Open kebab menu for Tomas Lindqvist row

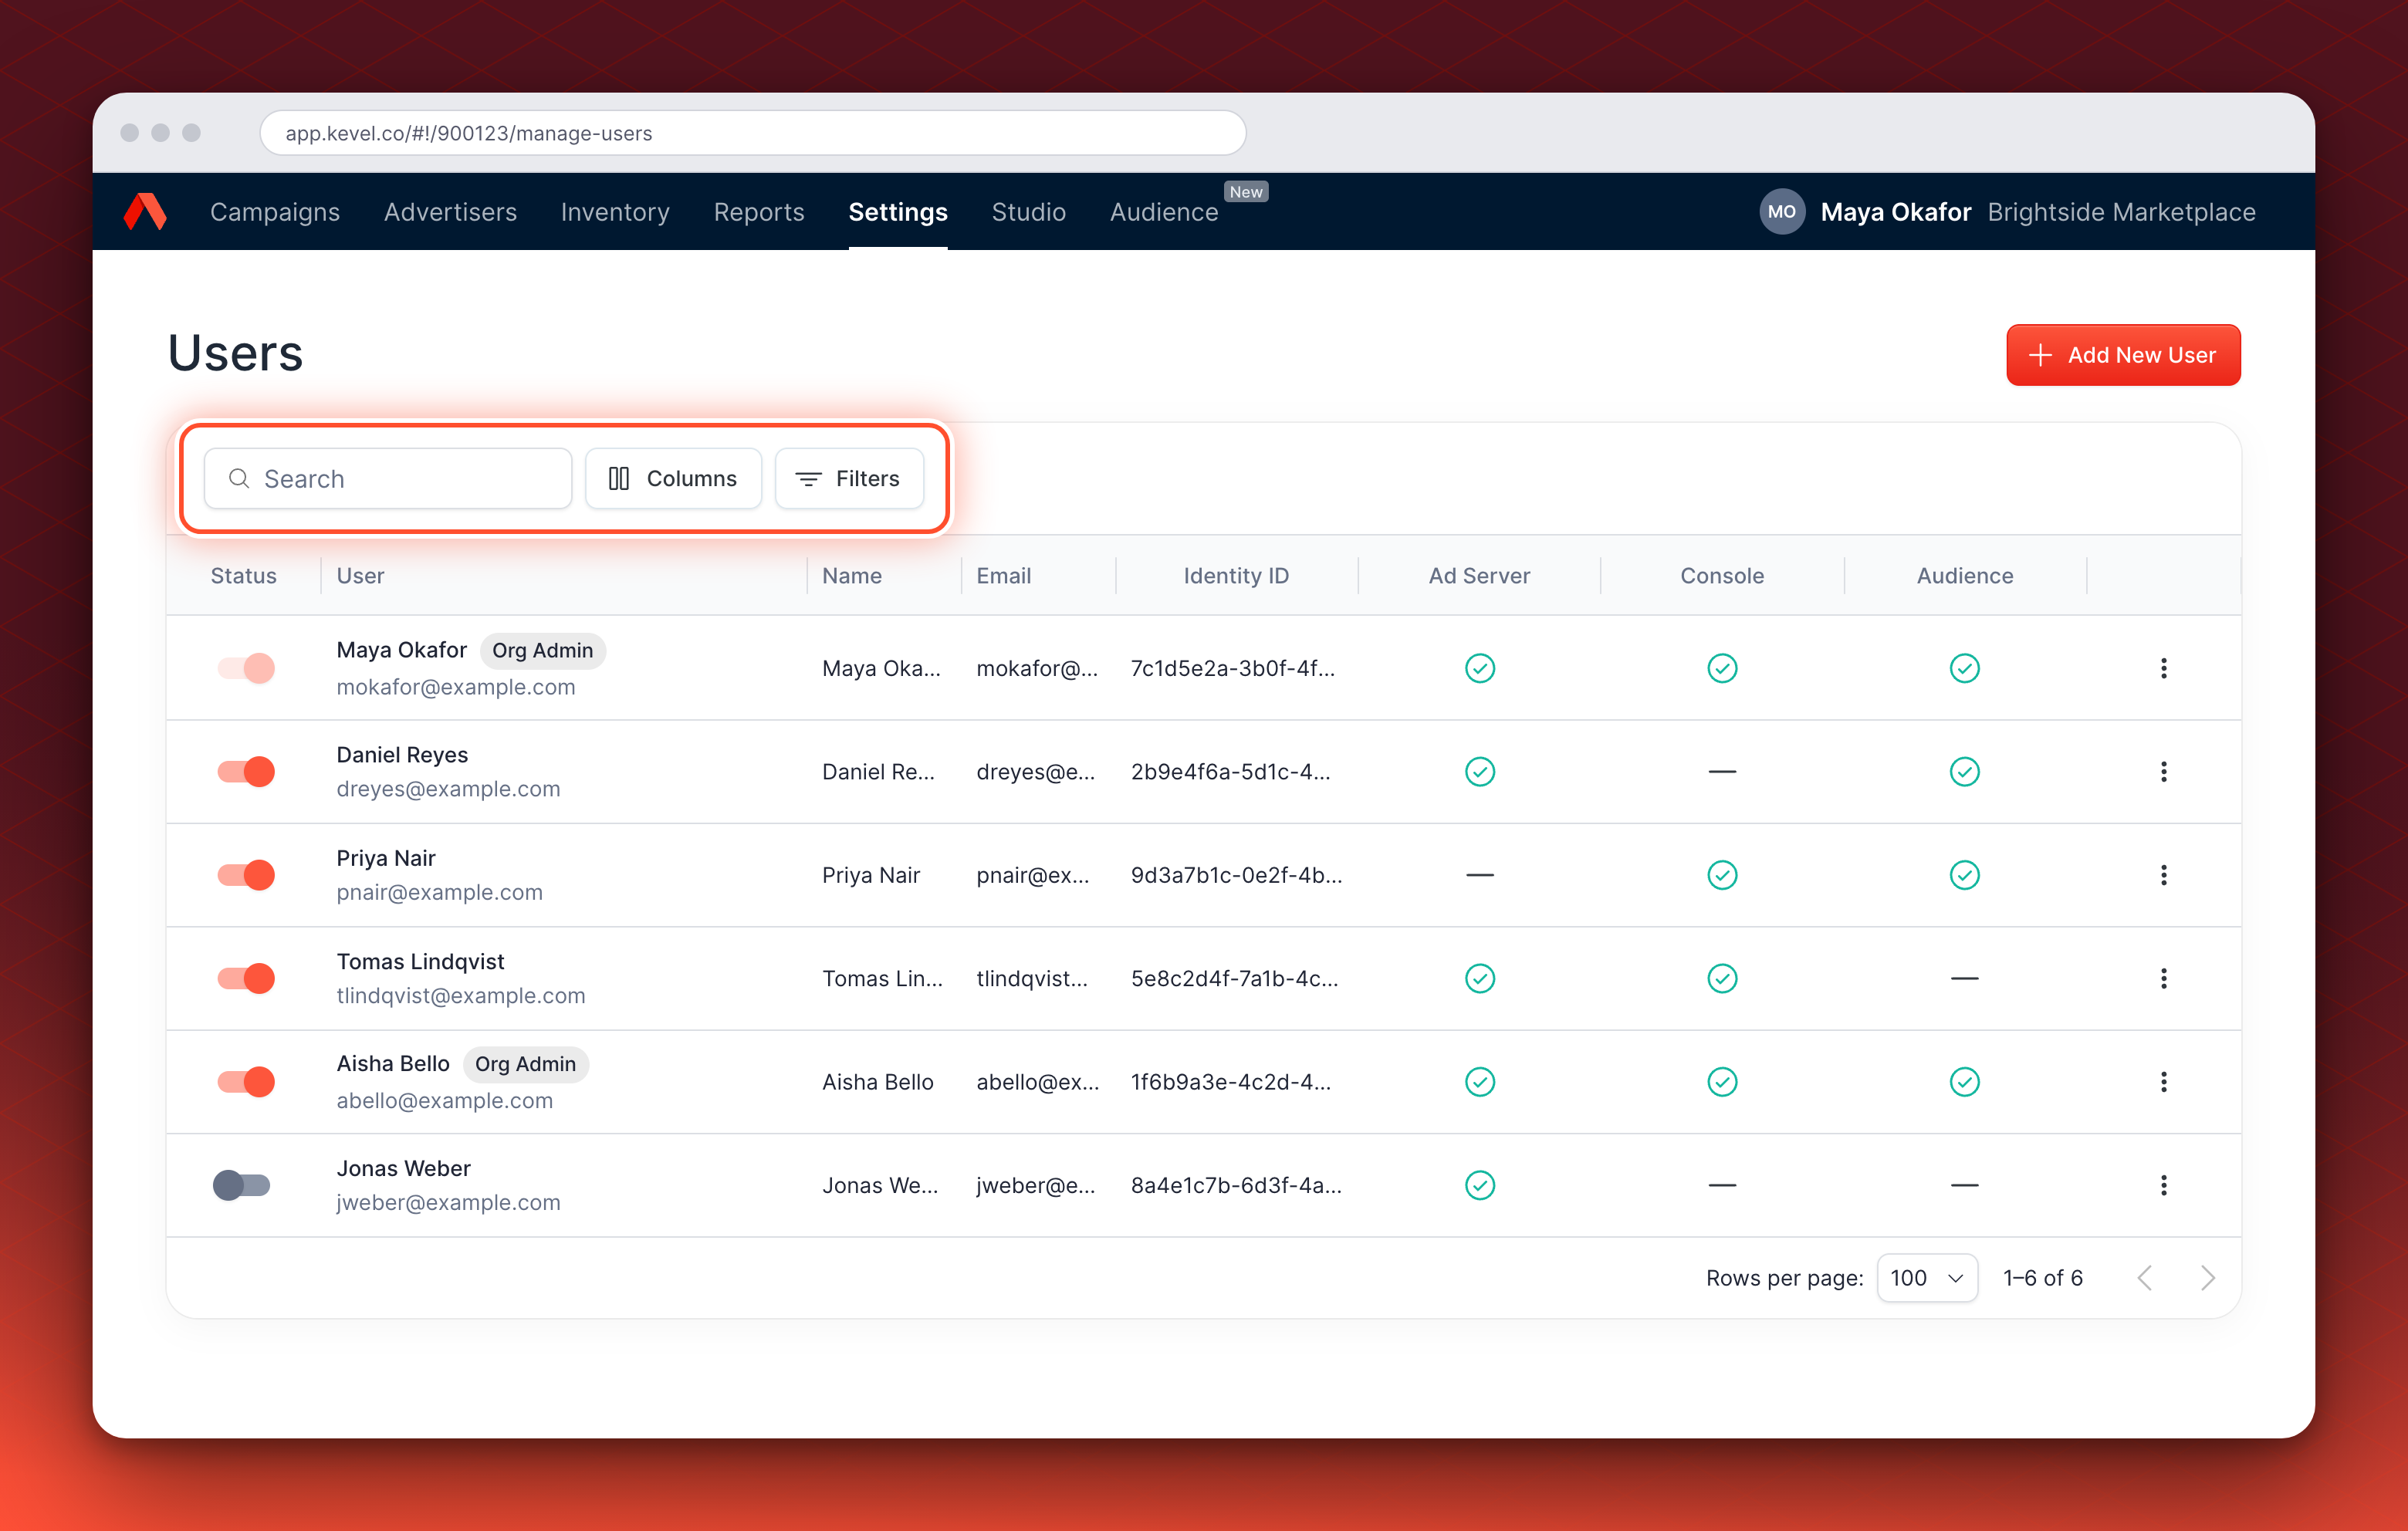coord(2163,978)
